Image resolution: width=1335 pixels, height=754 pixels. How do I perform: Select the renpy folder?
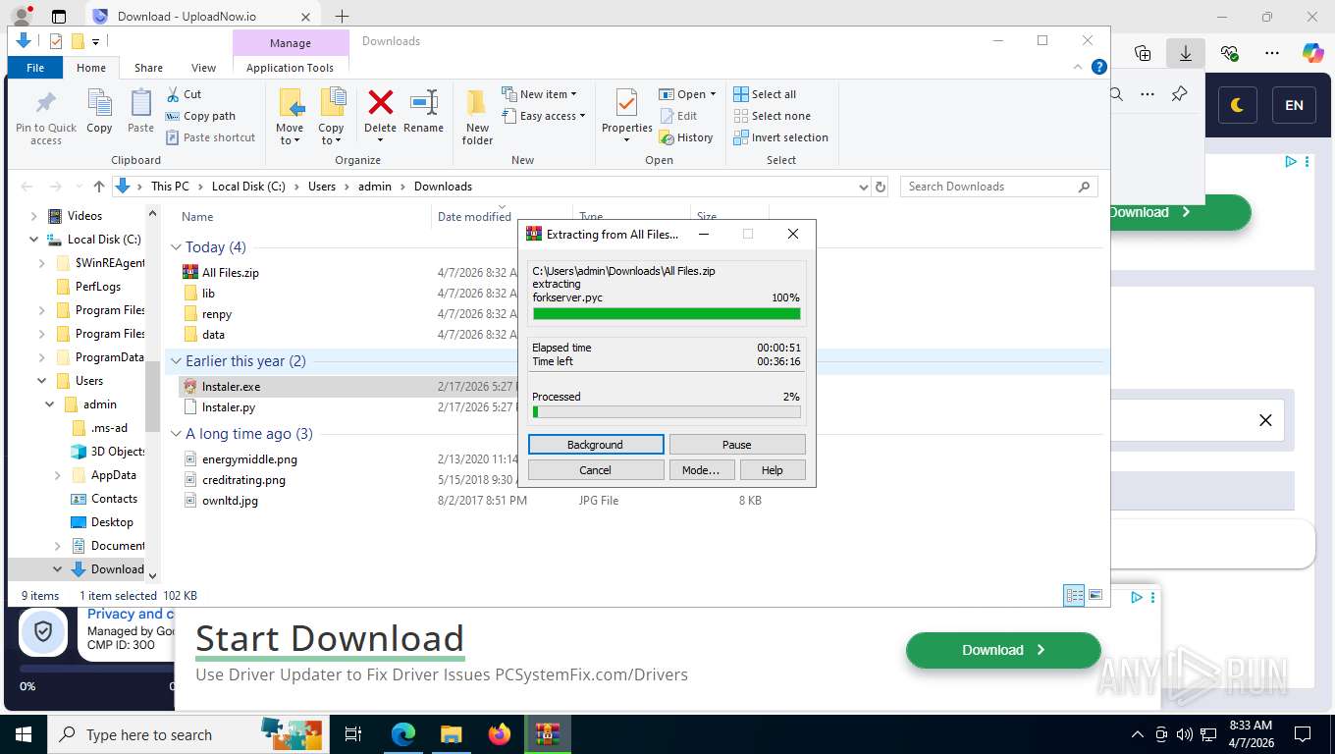[x=216, y=314]
